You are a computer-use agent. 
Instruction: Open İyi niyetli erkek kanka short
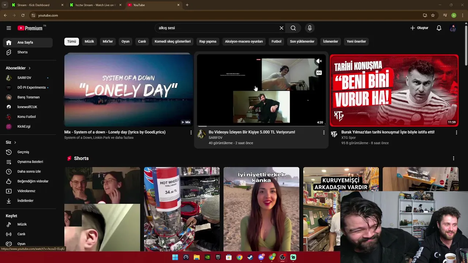(261, 209)
